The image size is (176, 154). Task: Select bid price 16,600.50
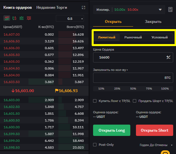click(x=12, y=120)
